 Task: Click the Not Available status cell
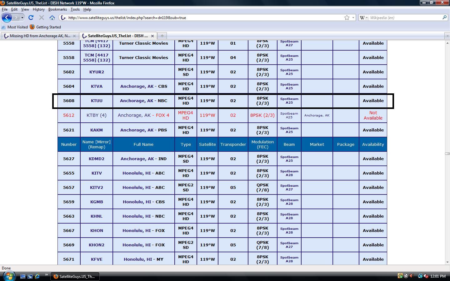coord(373,115)
